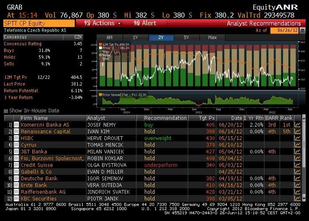309x221 pixels.
Task: Sort by the Rank column header
Action: click(x=286, y=118)
